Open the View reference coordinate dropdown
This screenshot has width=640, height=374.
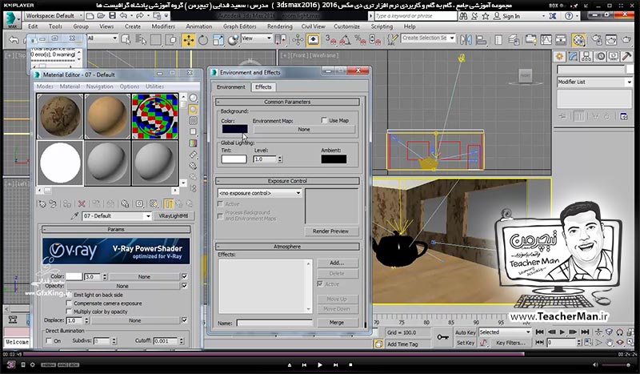tap(256, 38)
